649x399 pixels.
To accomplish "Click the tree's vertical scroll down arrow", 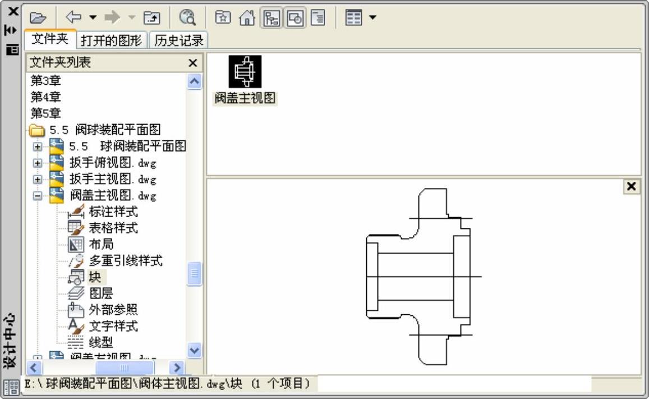I will click(194, 351).
